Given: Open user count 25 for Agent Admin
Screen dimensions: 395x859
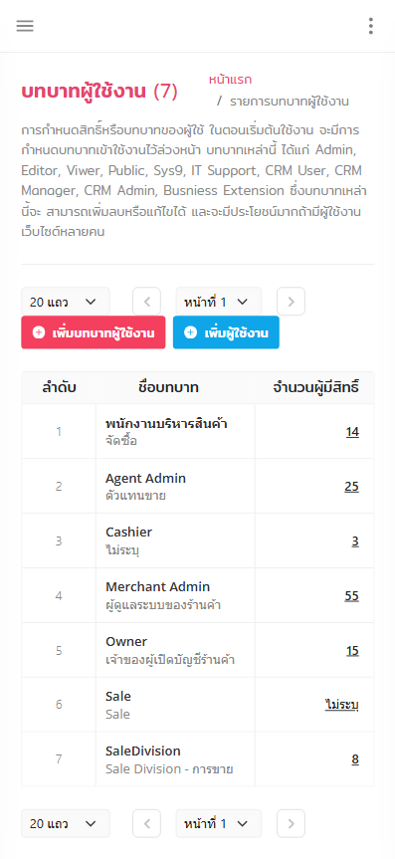Looking at the screenshot, I should point(352,487).
